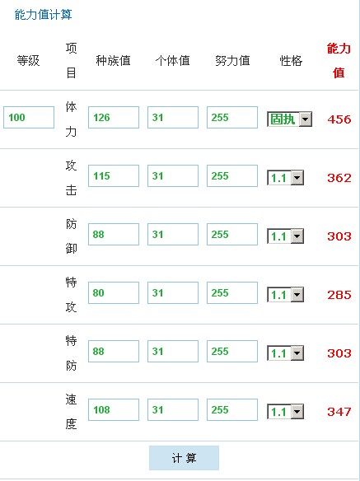This screenshot has height=481, width=360.
Task: Focus the 体力 individual value field 31
Action: pos(173,117)
